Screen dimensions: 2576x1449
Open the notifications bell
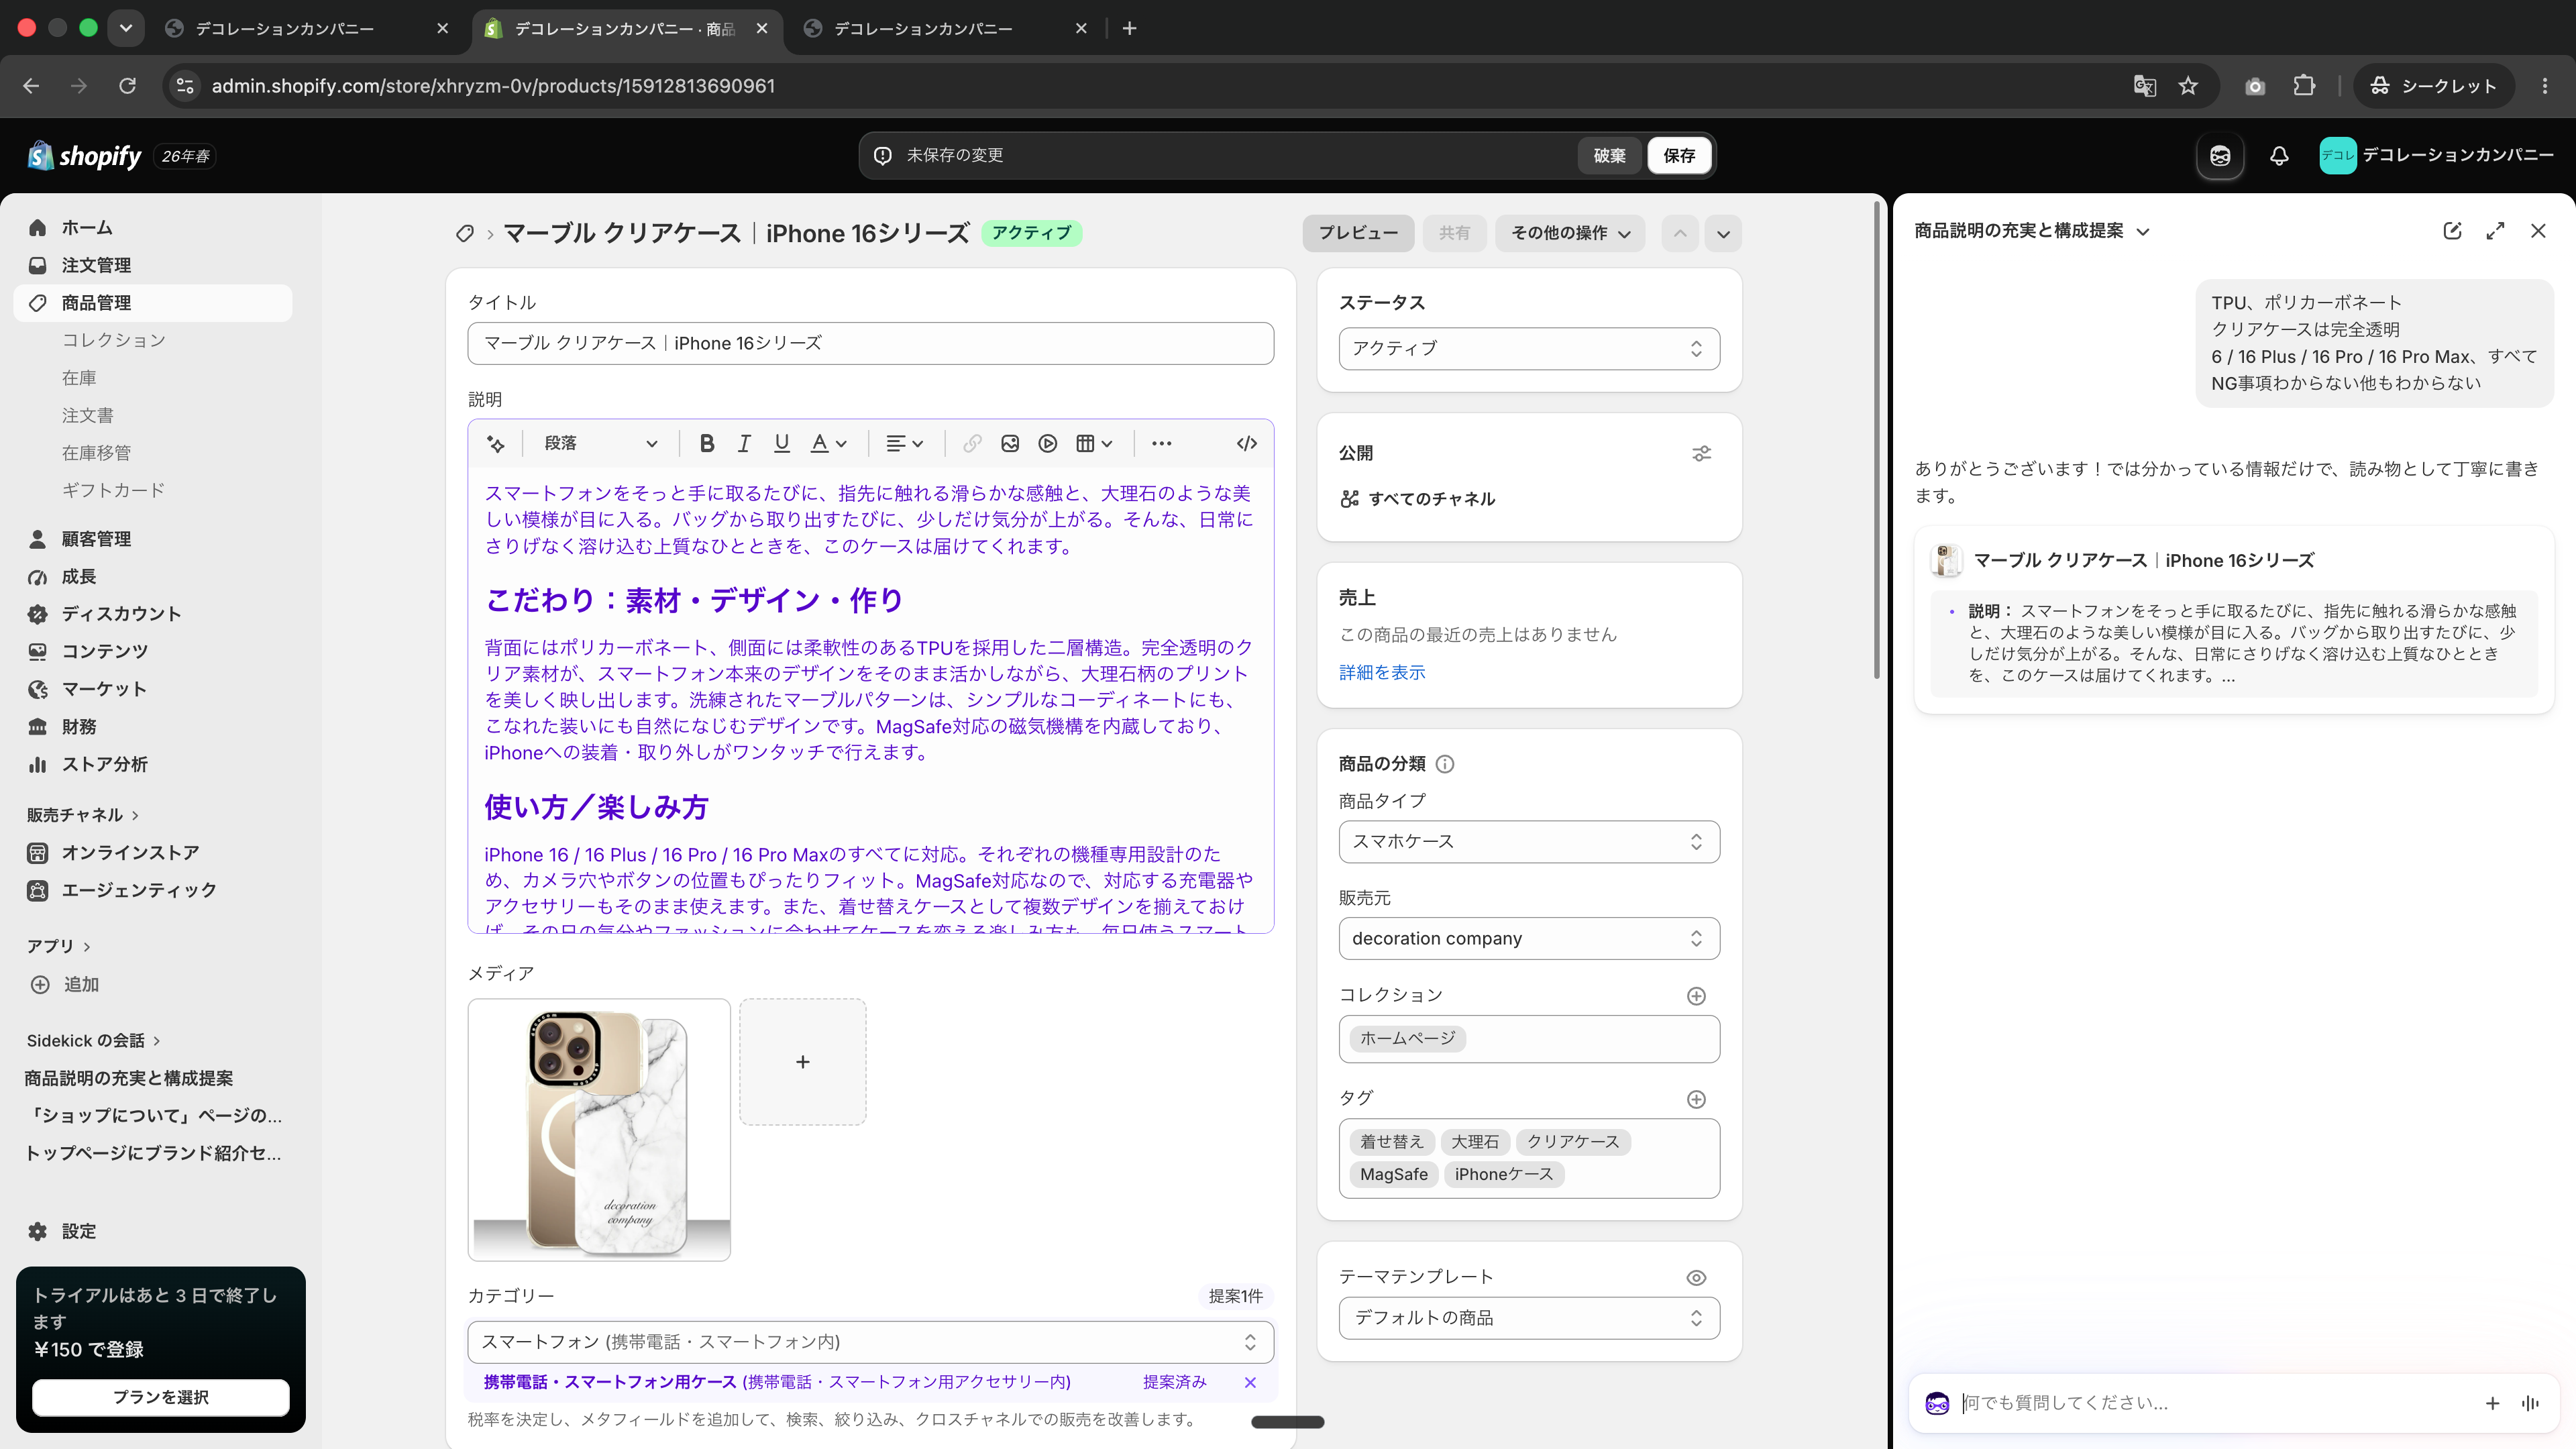[x=2279, y=156]
